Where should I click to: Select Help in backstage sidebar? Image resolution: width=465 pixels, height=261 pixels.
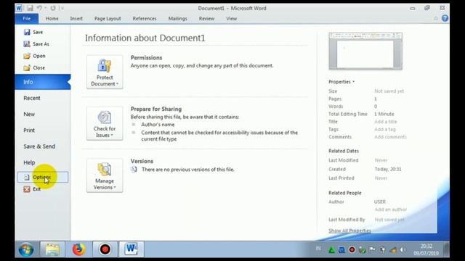tap(29, 162)
